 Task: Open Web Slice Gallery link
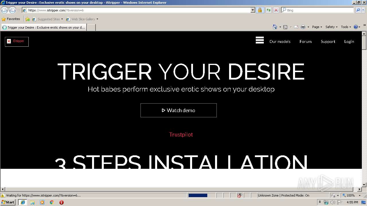click(x=81, y=19)
